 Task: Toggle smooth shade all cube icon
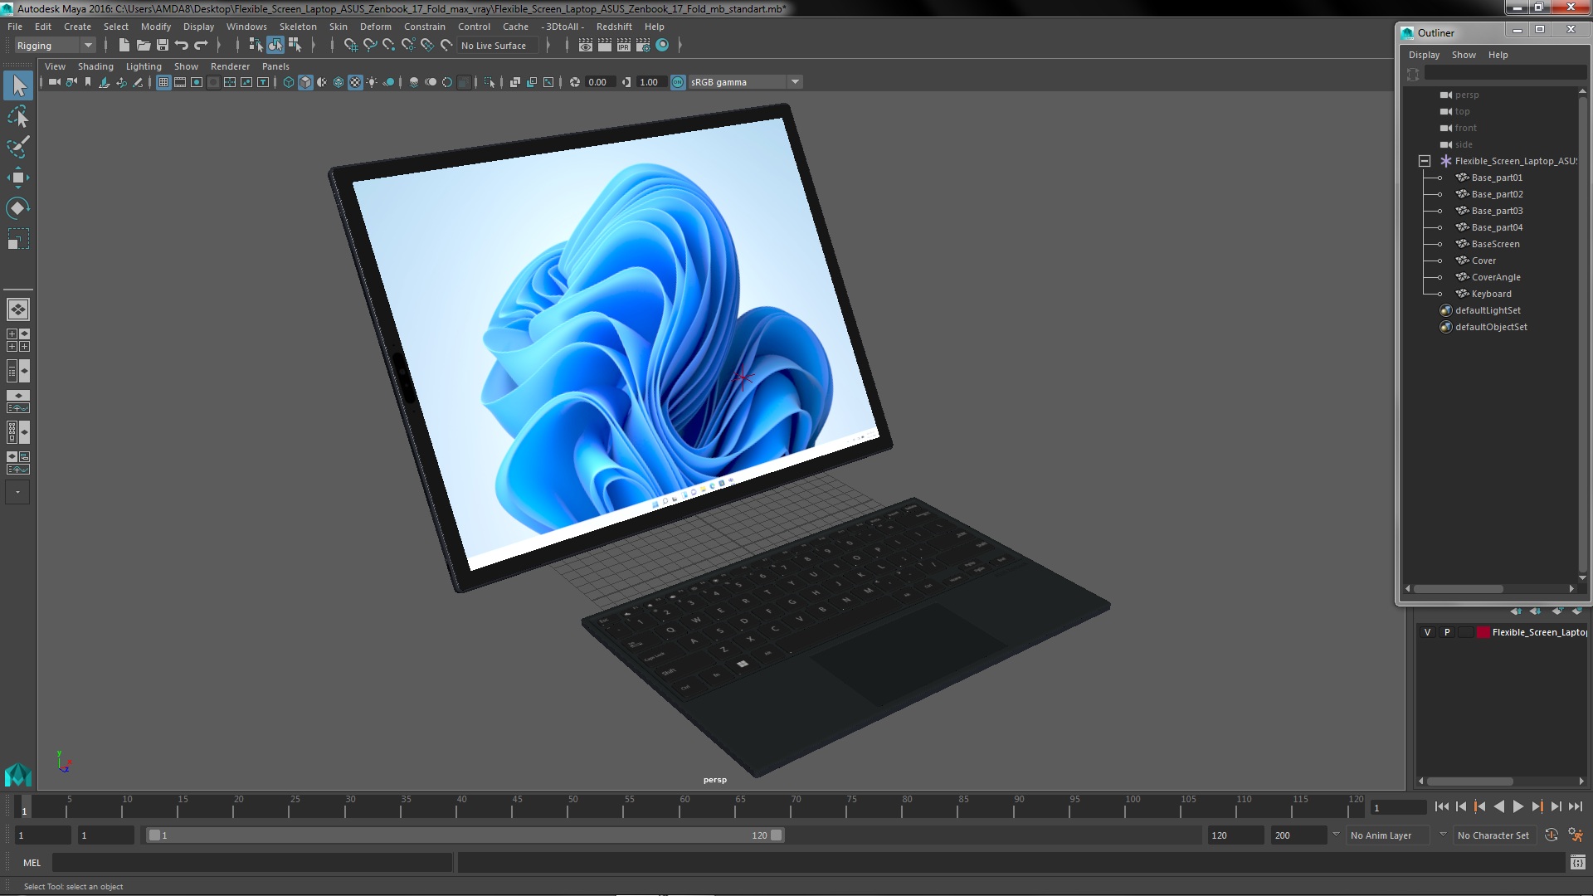click(x=305, y=82)
